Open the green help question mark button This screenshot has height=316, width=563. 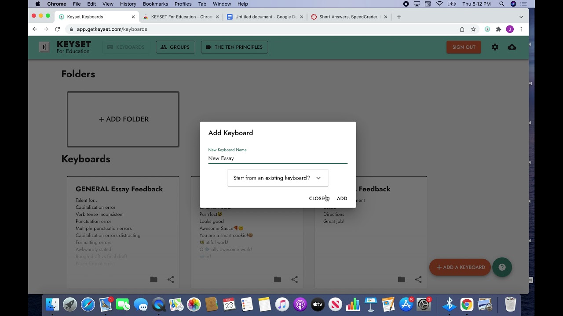click(x=502, y=267)
